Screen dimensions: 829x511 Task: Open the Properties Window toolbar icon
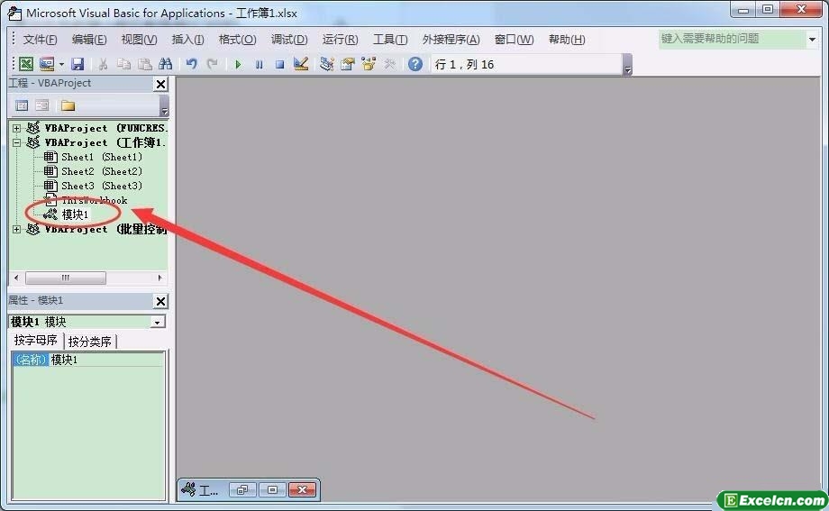(x=347, y=64)
